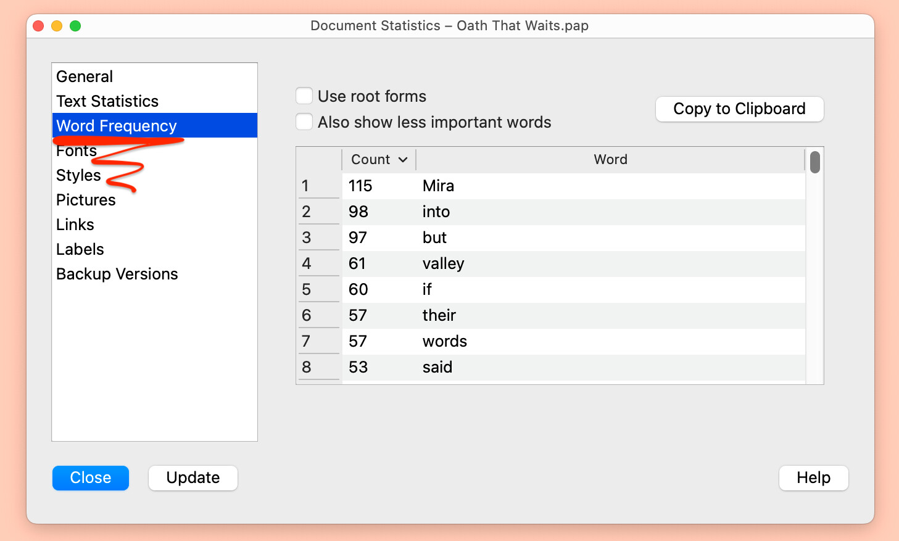Image resolution: width=899 pixels, height=541 pixels.
Task: Open the Help button
Action: coord(813,478)
